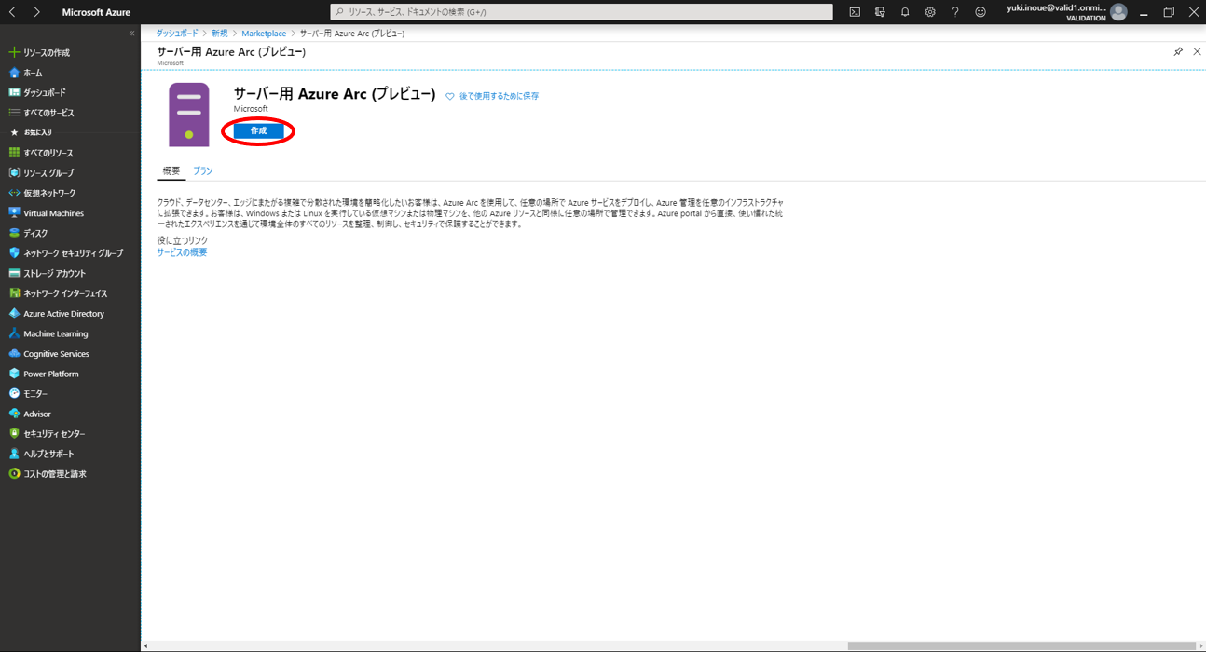Open Cloud Shell icon in header
The image size is (1206, 652).
pos(855,12)
